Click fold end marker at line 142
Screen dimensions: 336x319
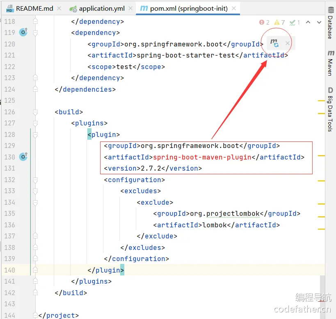coord(35,293)
